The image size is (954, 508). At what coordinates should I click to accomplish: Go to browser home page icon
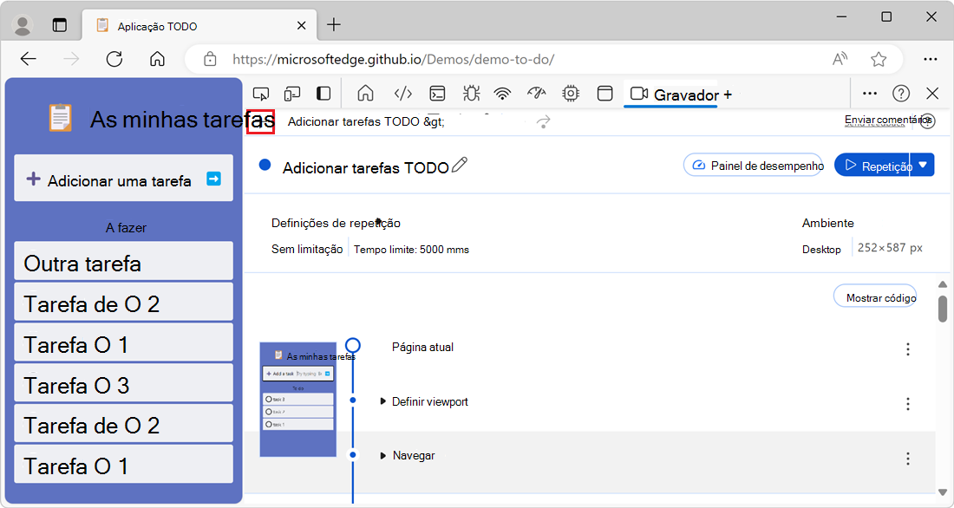point(158,59)
